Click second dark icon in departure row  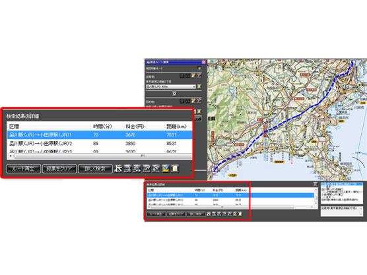pyautogui.click(x=187, y=76)
